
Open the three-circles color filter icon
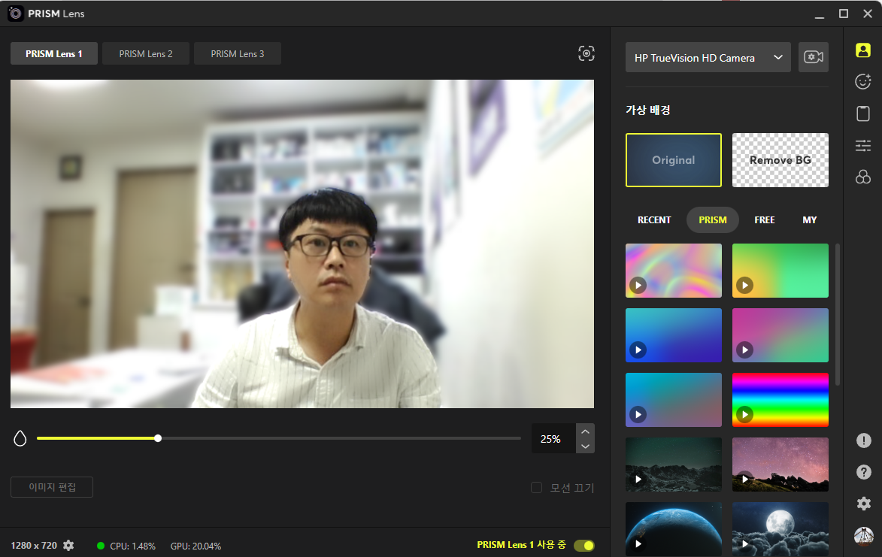pos(863,177)
